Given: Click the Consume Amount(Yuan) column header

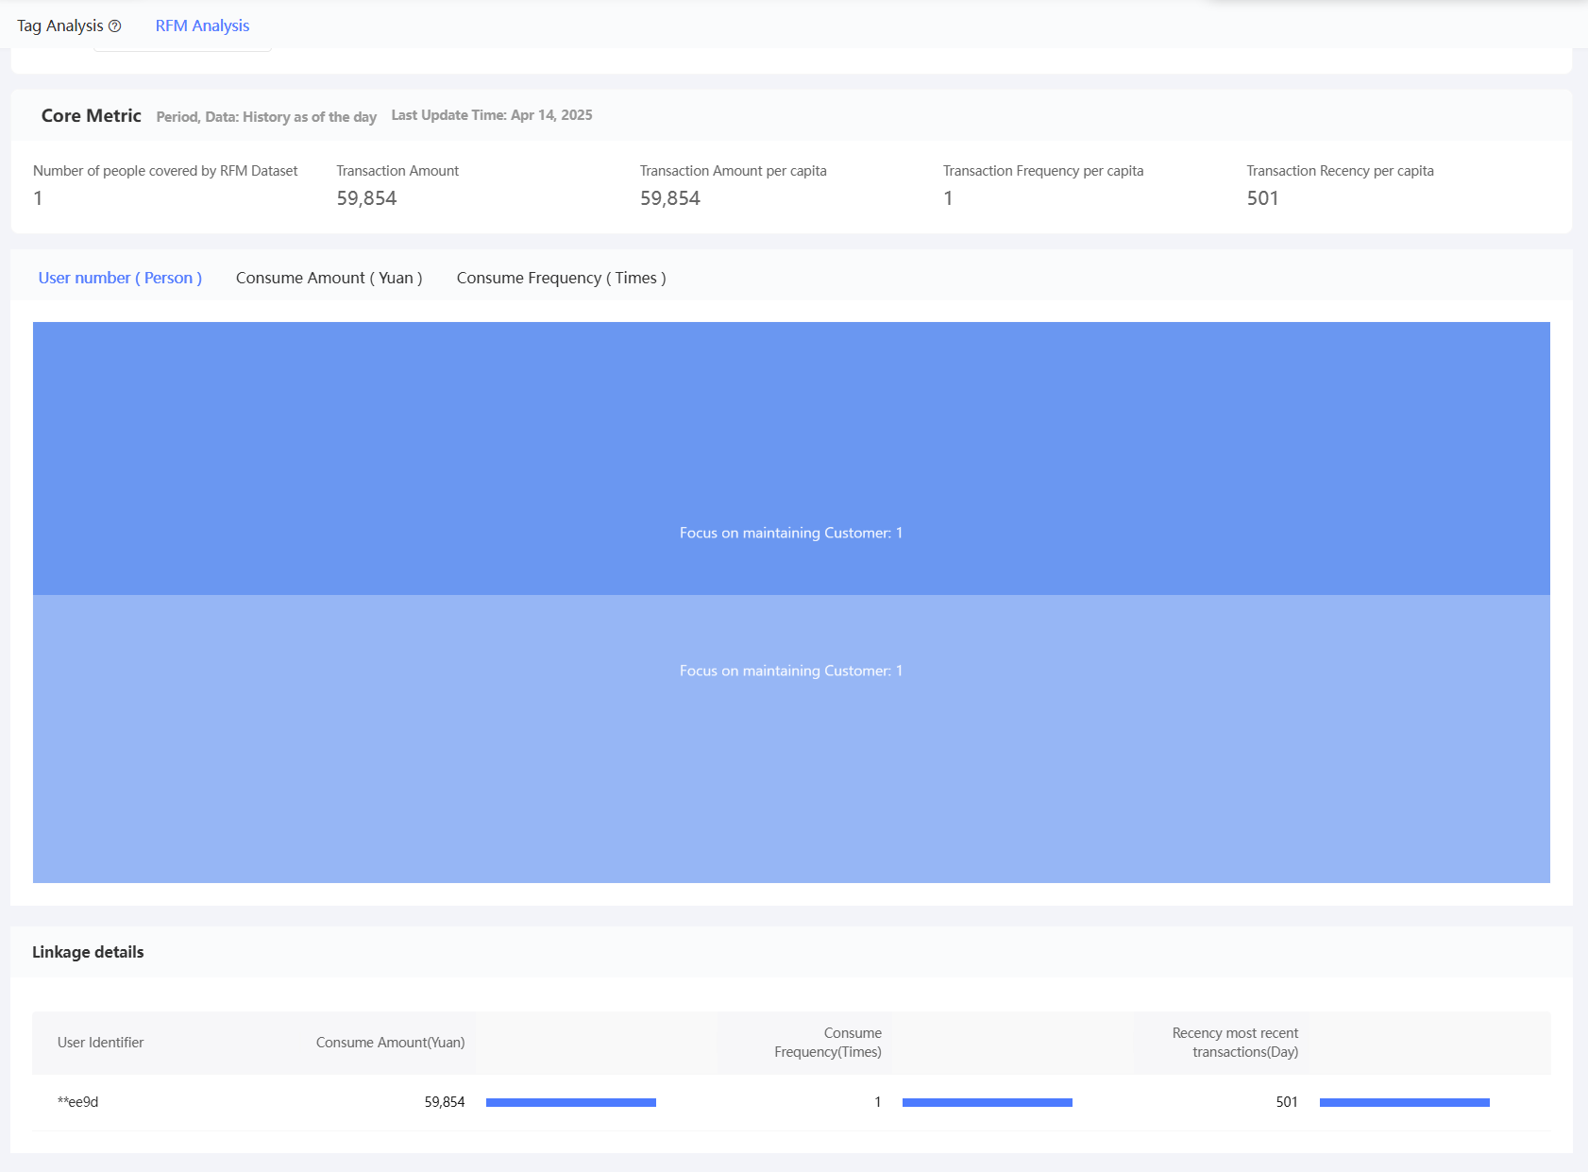Looking at the screenshot, I should [x=390, y=1043].
